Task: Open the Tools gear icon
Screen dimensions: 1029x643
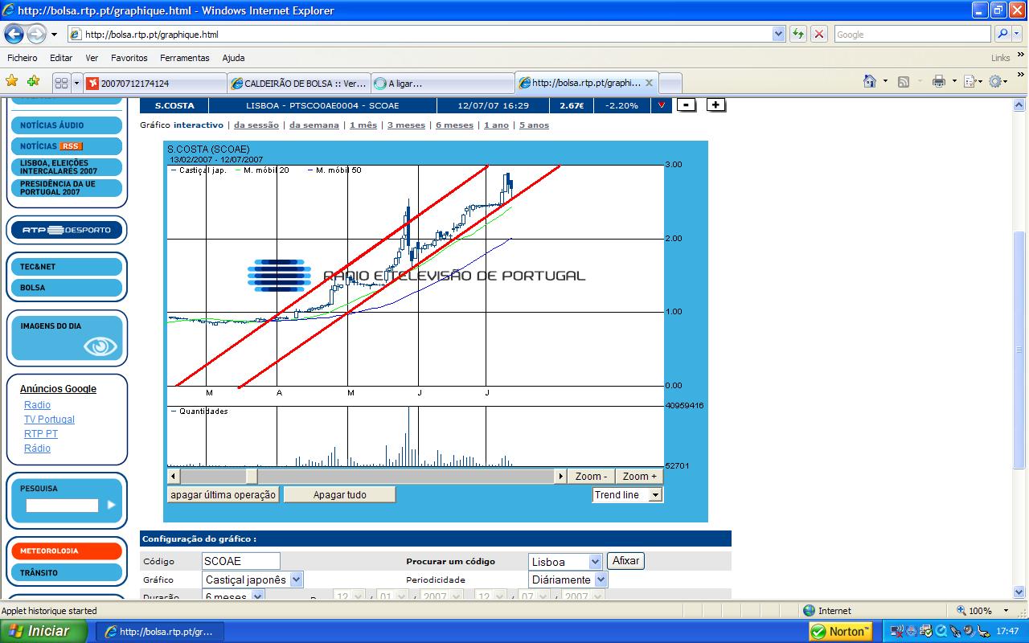Action: click(995, 81)
